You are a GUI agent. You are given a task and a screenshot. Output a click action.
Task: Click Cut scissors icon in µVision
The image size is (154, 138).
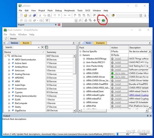[40, 15]
